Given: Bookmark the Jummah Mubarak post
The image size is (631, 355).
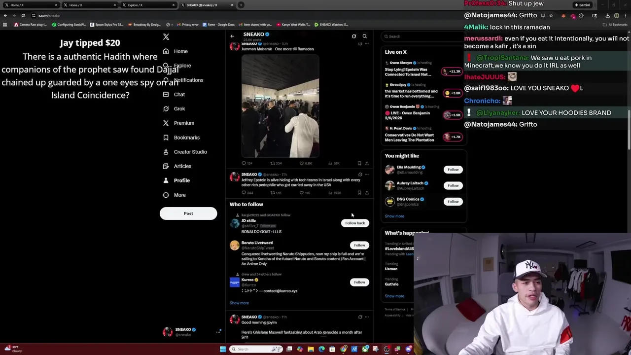Looking at the screenshot, I should [x=359, y=163].
